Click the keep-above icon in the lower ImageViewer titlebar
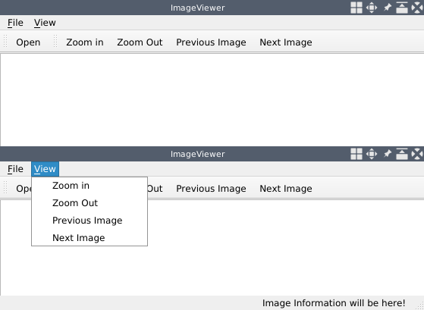424x310 pixels. [x=402, y=154]
